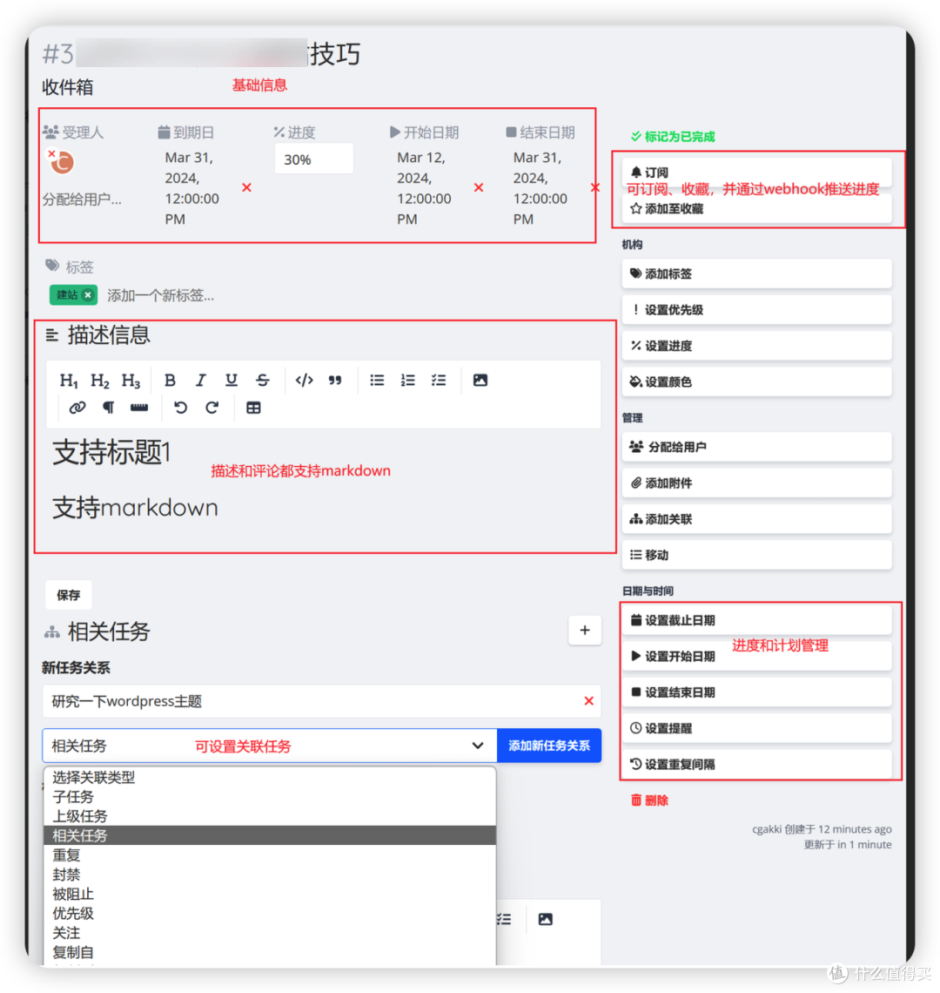Click 设置进度 sidebar button
940x993 pixels.
757,346
